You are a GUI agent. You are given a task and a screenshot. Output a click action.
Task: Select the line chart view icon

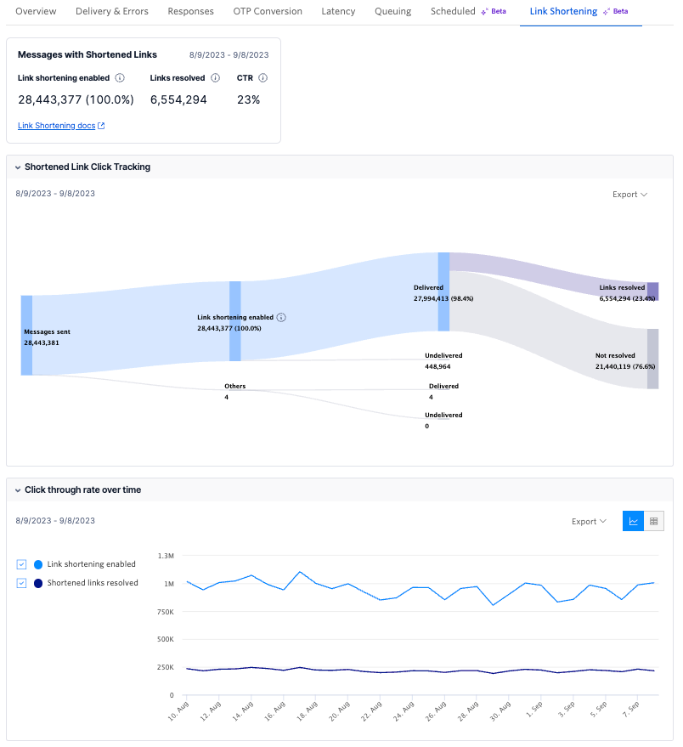coord(633,521)
